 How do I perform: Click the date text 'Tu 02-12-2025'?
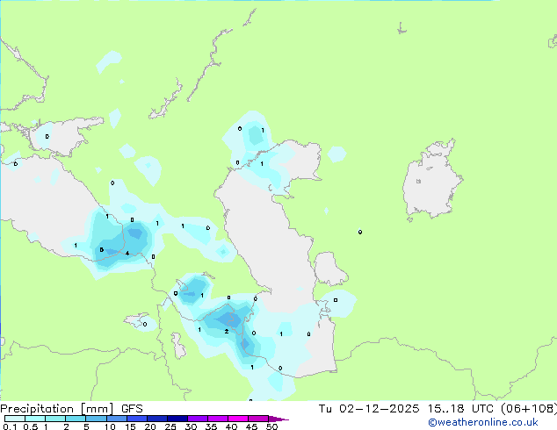368,409
